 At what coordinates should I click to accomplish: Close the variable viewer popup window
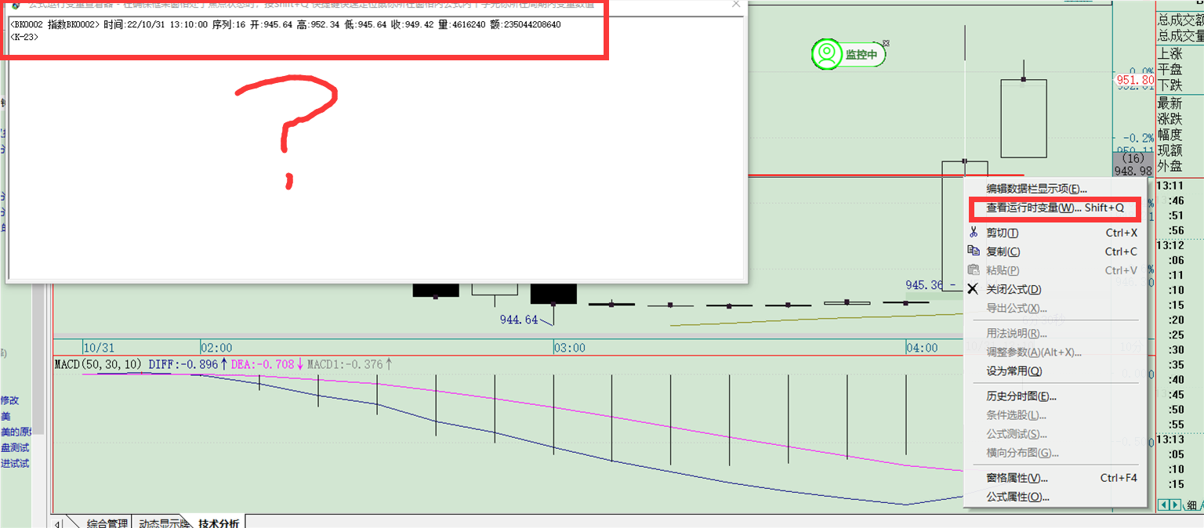(x=735, y=4)
